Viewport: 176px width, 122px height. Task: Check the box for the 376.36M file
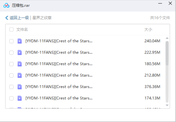tap(11, 87)
